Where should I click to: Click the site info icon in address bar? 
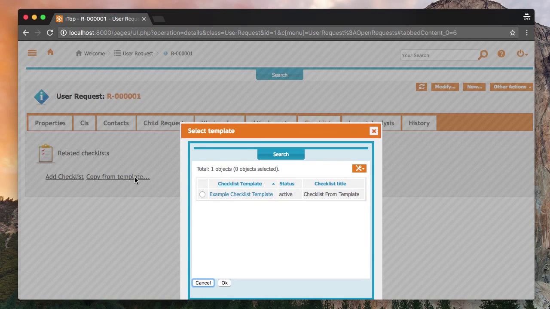(x=63, y=33)
